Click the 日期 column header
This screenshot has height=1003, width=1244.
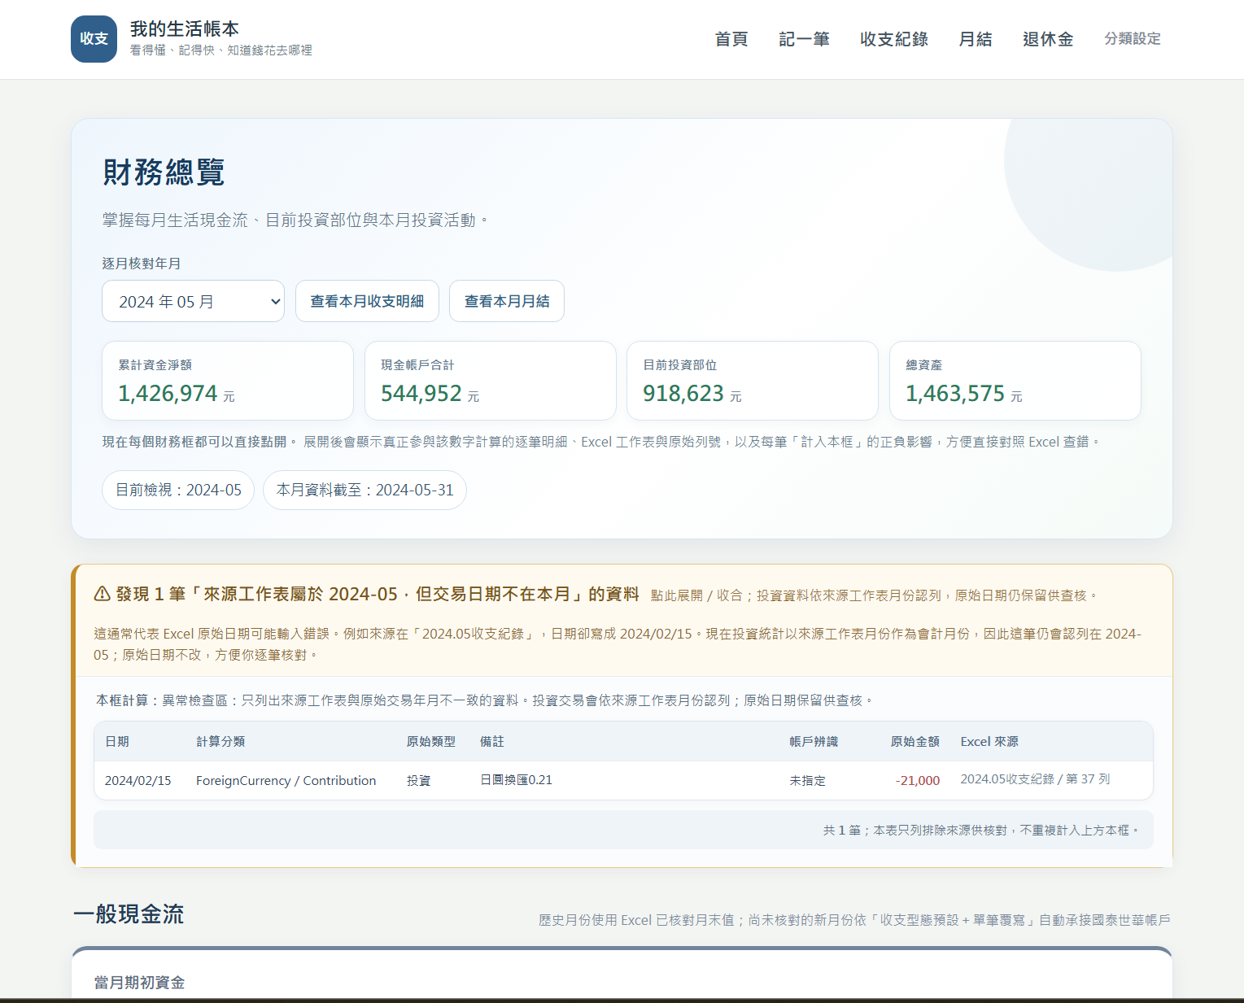pyautogui.click(x=117, y=741)
